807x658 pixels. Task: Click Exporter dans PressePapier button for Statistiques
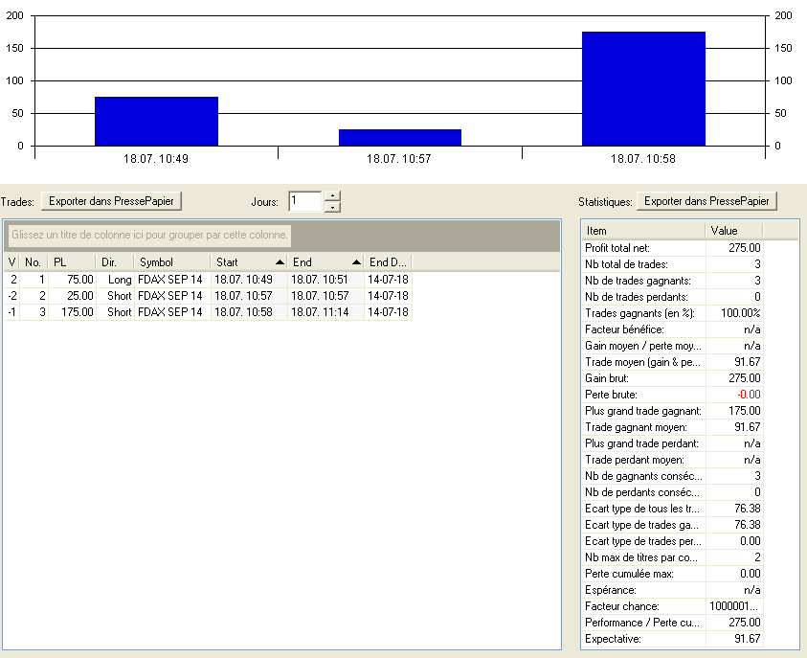pyautogui.click(x=707, y=201)
